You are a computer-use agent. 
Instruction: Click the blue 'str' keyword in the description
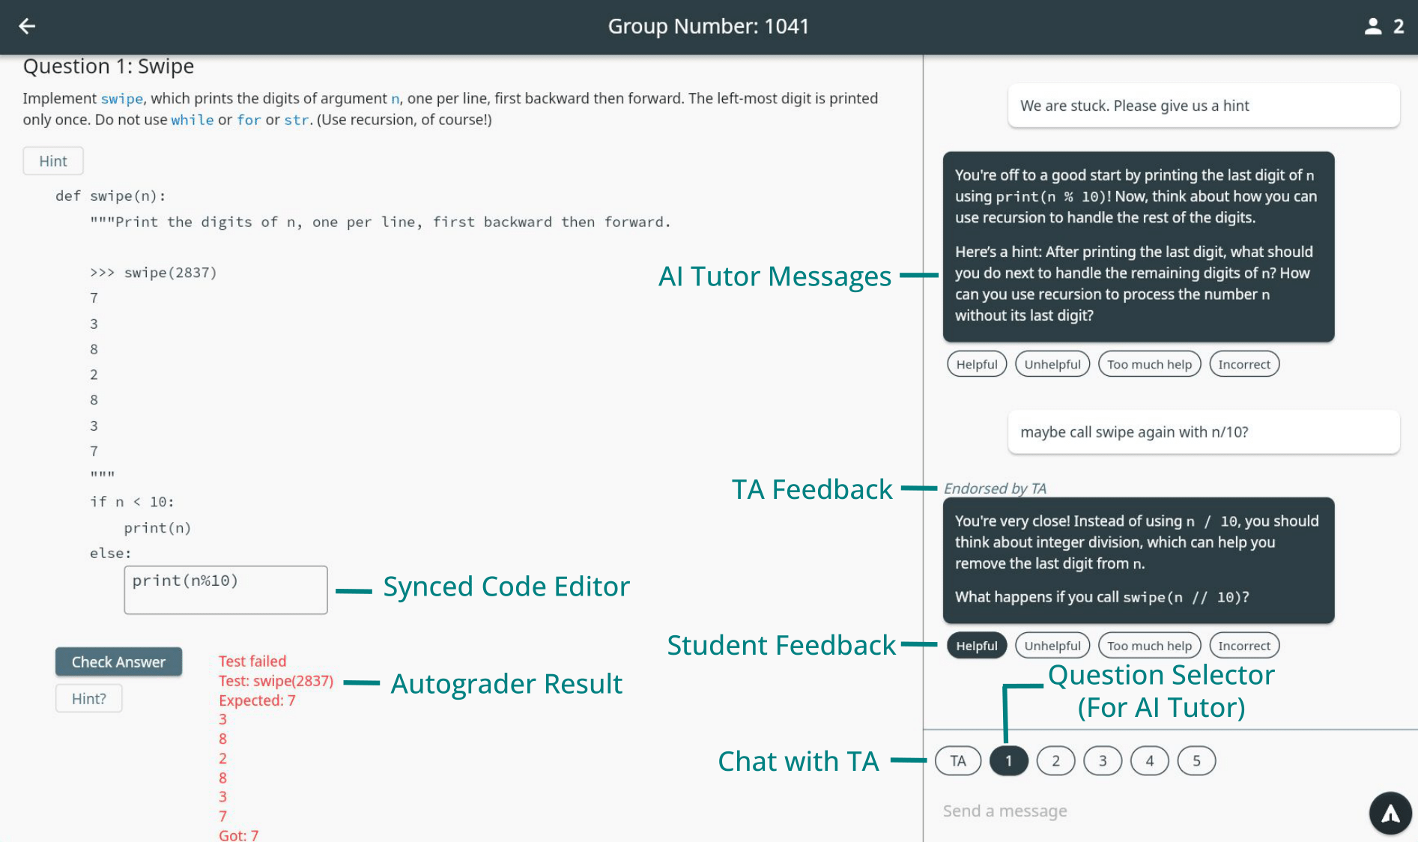point(297,120)
